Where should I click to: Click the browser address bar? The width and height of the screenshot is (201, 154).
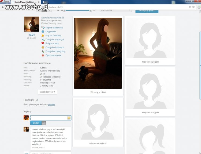[100, 7]
